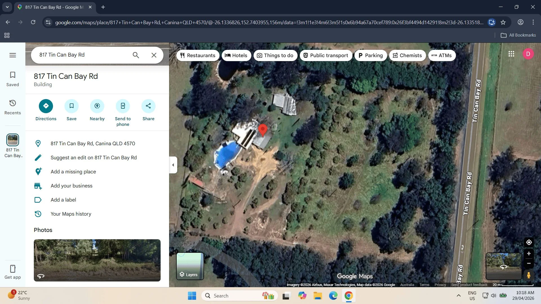
Task: Click the search magnifier icon
Action: pos(136,55)
